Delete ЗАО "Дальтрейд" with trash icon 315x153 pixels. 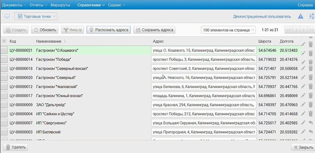pyautogui.click(x=310, y=105)
